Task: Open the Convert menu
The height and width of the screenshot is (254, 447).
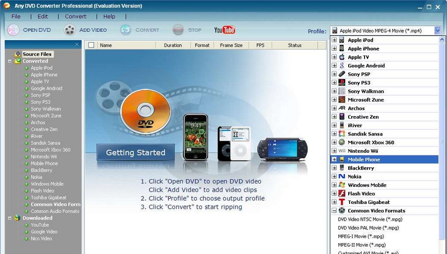Action: 75,16
